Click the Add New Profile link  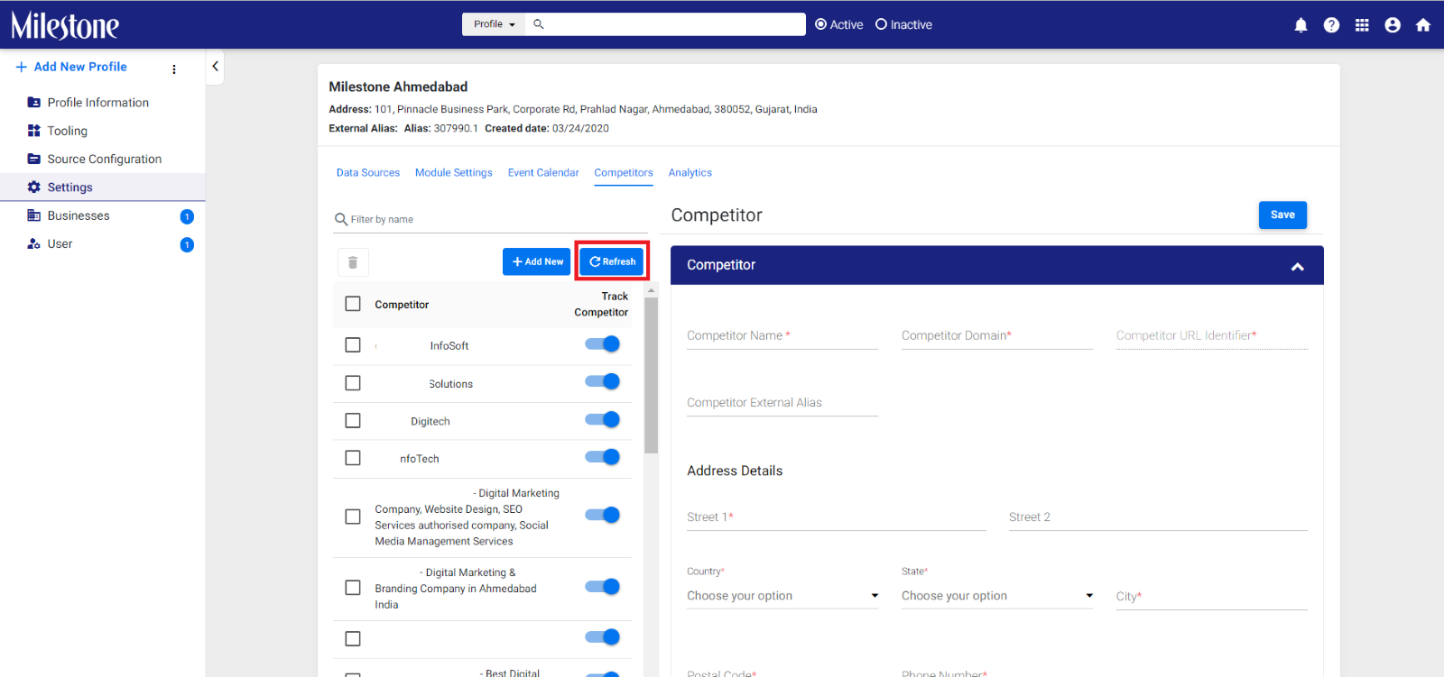coord(71,67)
